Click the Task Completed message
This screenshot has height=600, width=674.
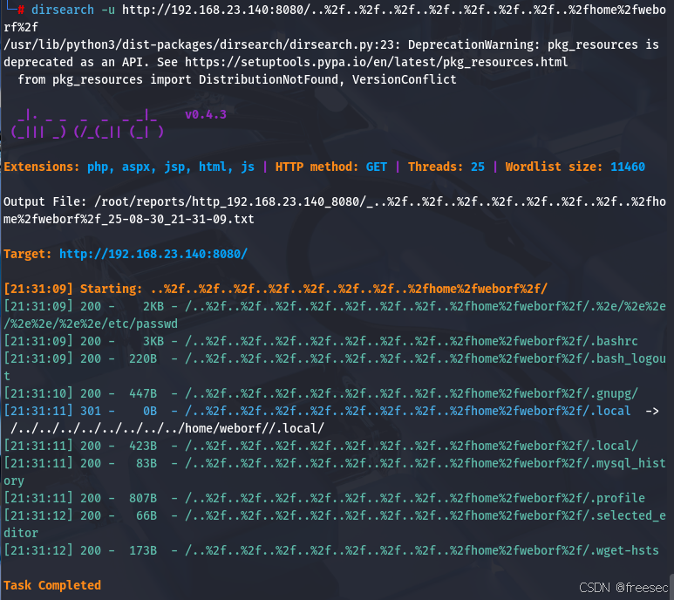point(52,585)
